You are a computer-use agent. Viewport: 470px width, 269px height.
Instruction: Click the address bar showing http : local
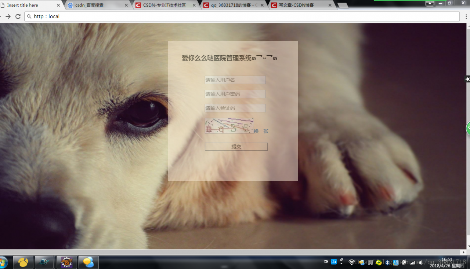(242, 16)
